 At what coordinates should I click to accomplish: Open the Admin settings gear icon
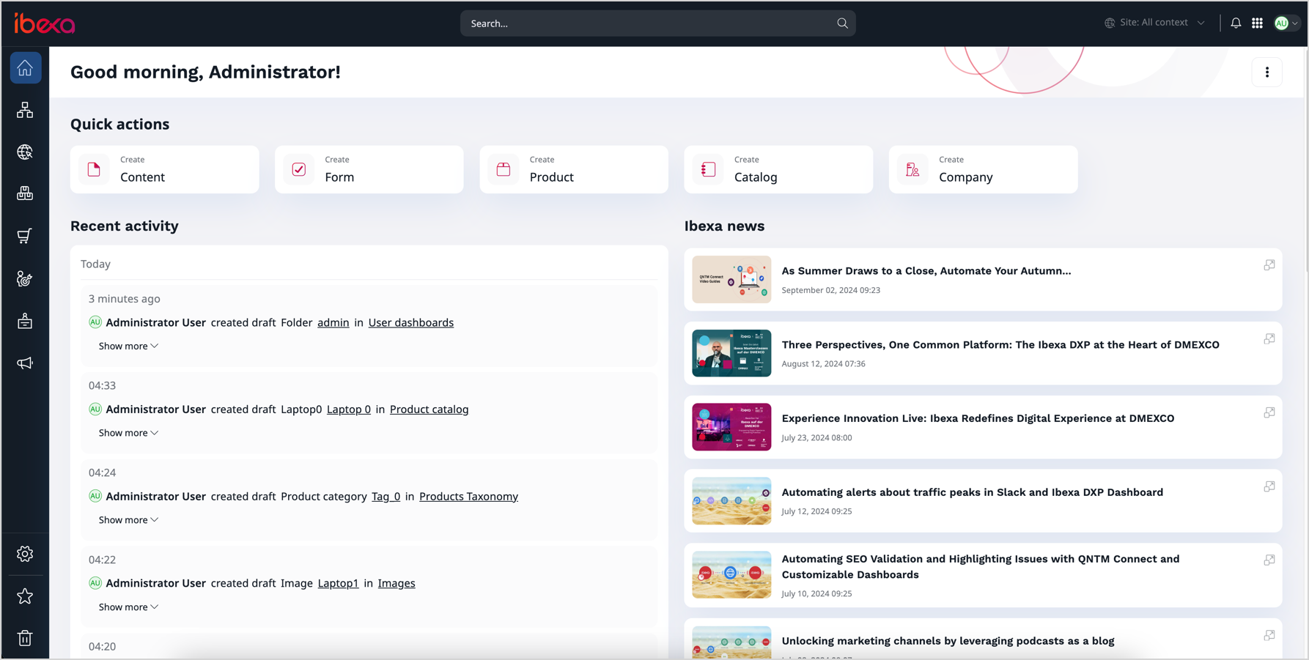coord(25,554)
